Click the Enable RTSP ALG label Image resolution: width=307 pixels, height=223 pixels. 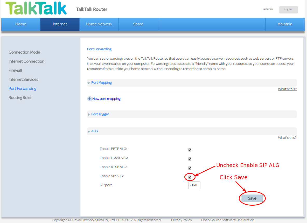point(113,167)
